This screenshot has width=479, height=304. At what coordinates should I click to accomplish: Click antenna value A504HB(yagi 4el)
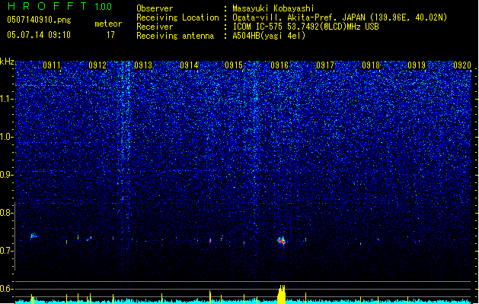[x=269, y=36]
